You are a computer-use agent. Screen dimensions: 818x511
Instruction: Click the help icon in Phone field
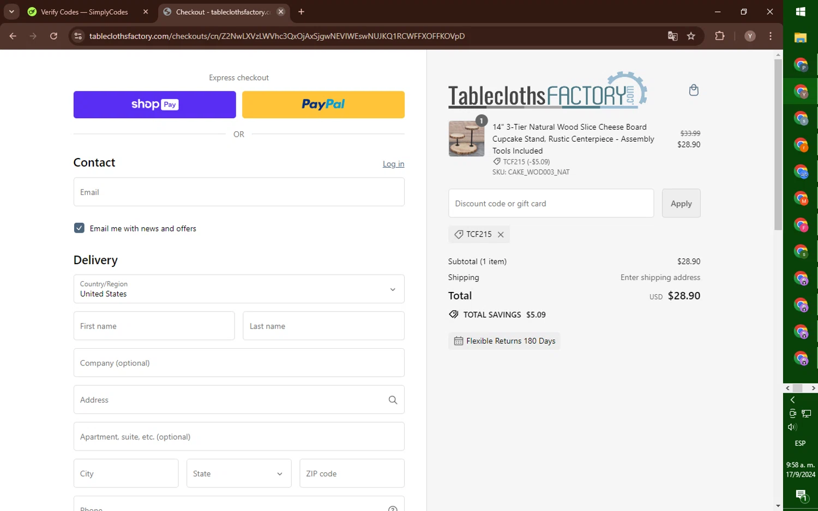click(x=393, y=508)
